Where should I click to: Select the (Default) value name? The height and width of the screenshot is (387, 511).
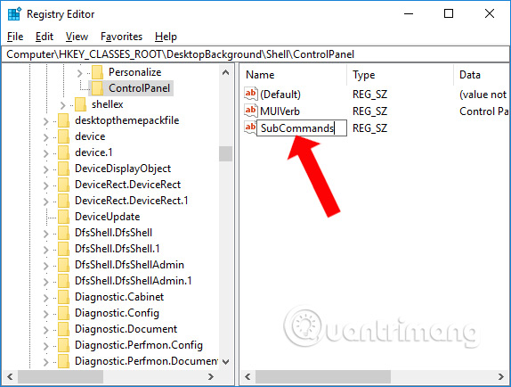tap(280, 95)
